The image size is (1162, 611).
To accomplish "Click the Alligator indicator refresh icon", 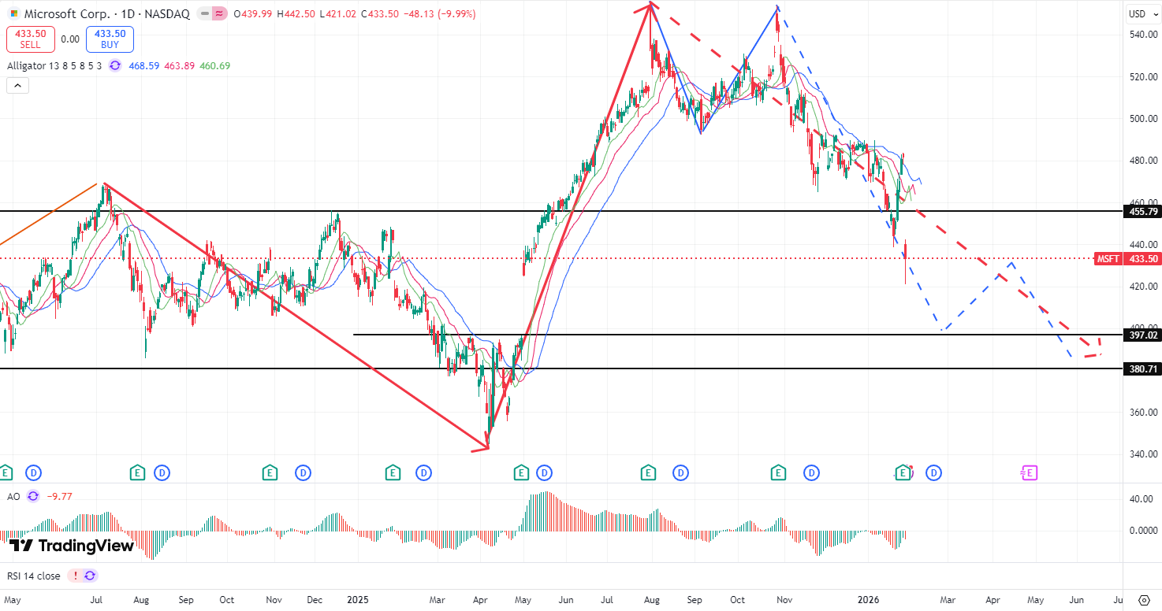I will point(115,66).
